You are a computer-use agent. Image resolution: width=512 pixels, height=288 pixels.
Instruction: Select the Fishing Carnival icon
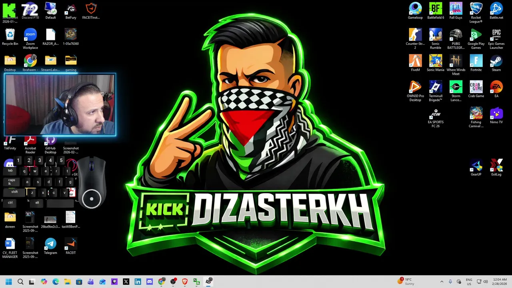coord(476,118)
